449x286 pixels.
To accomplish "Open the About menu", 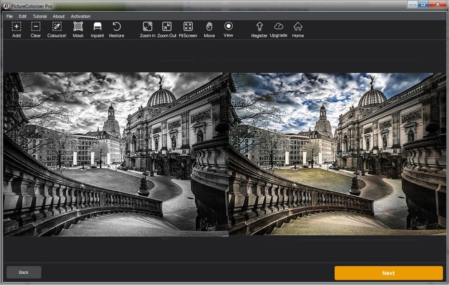I will tap(59, 16).
